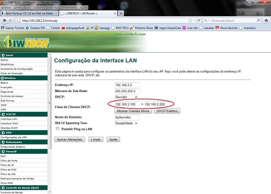Screen dimensions: 271x194
Task: Click the search magnifier in Facemoods box
Action: pos(258,20)
